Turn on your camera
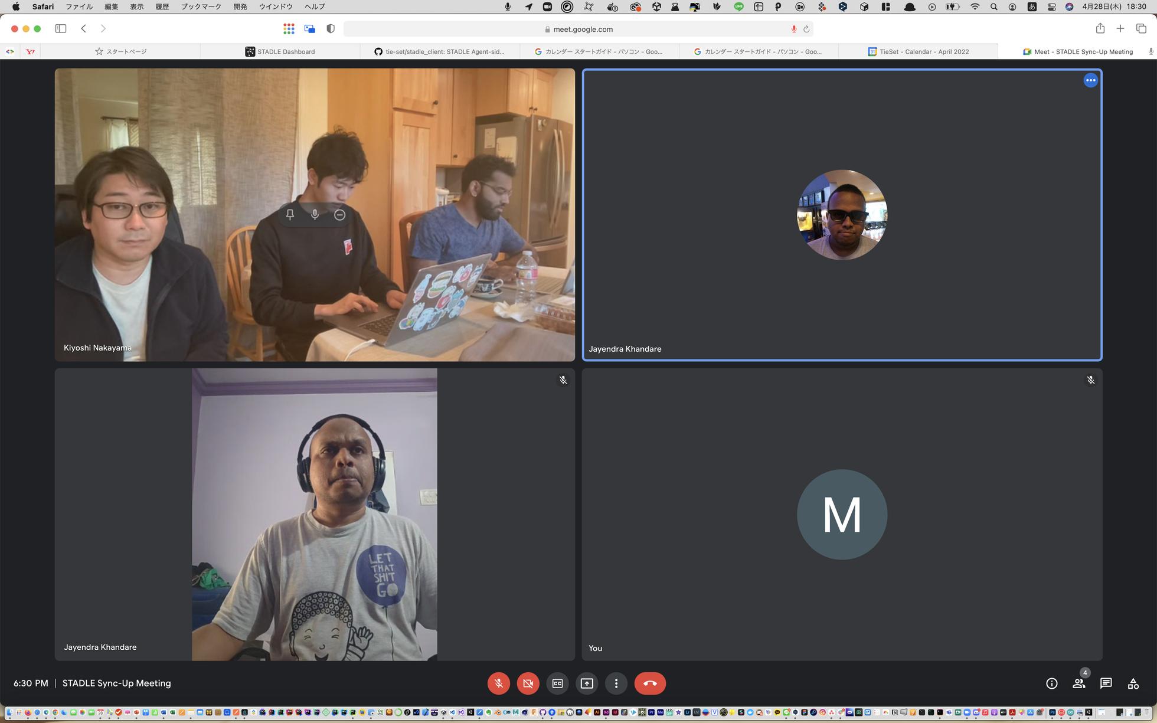 point(528,683)
